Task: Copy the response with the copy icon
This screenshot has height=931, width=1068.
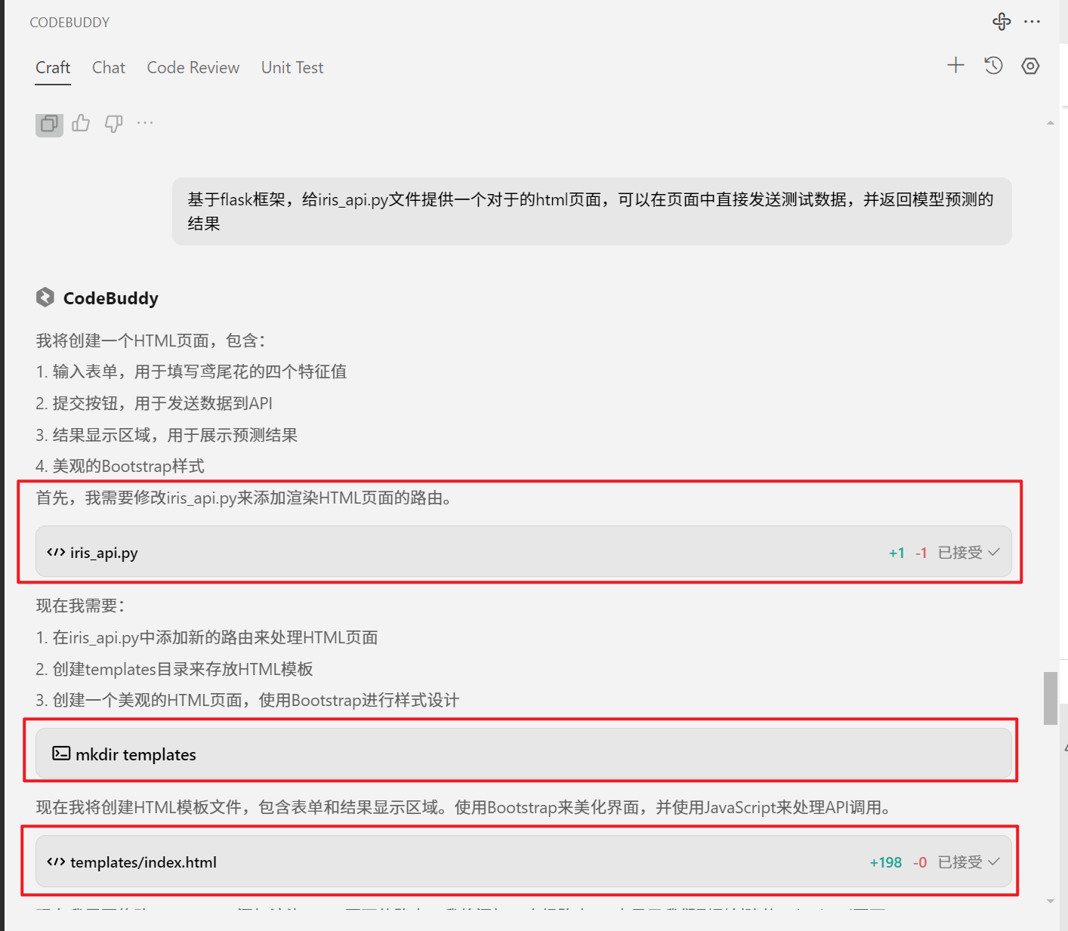Action: coord(49,123)
